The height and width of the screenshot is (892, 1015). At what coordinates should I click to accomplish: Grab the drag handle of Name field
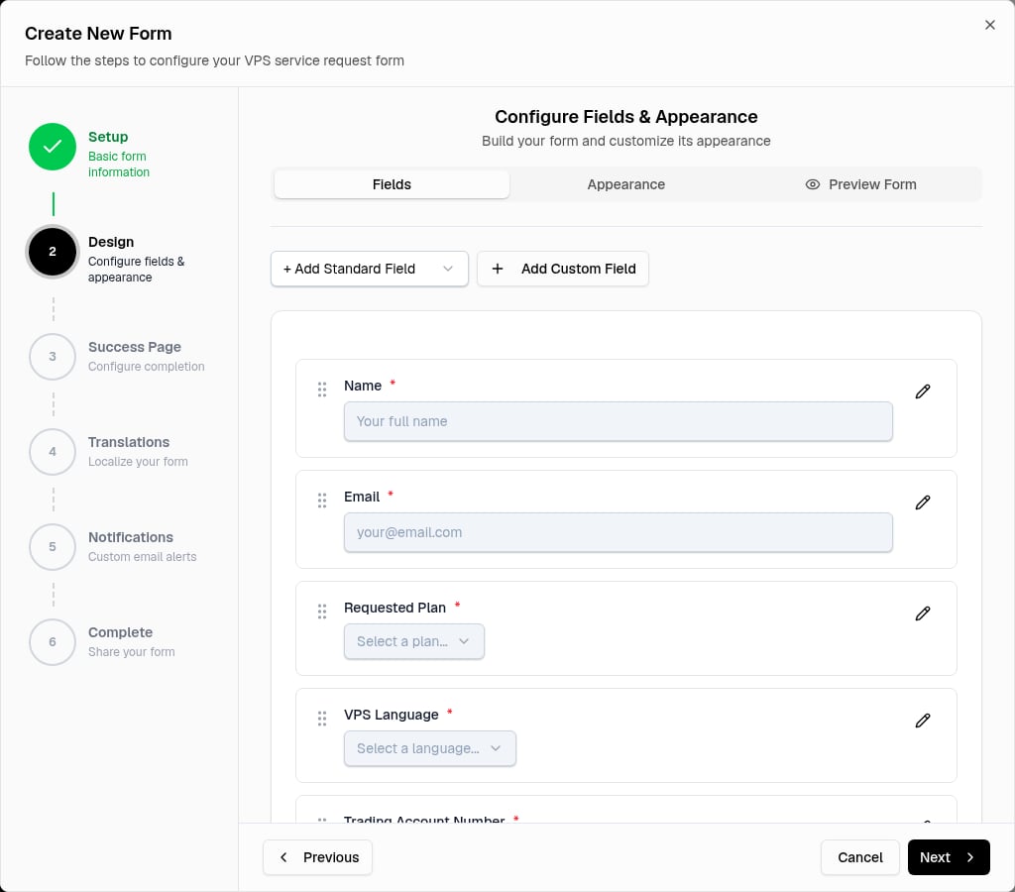pos(322,390)
